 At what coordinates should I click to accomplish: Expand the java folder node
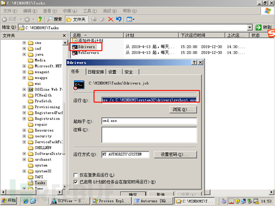(x=24, y=54)
